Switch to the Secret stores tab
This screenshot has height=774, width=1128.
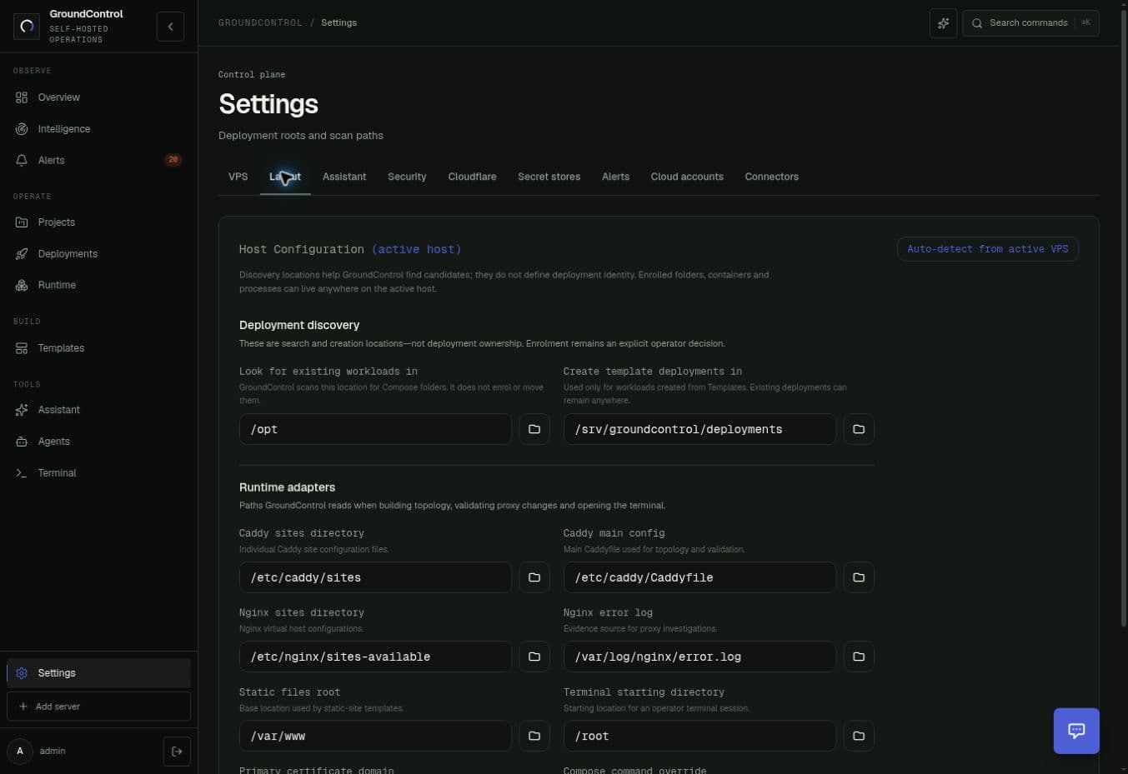point(549,177)
